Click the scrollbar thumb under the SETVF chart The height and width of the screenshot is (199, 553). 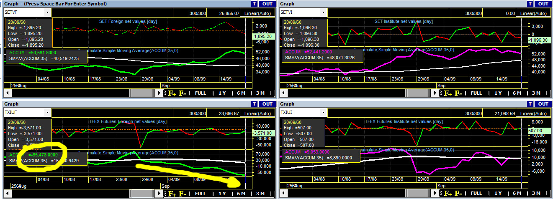point(142,93)
